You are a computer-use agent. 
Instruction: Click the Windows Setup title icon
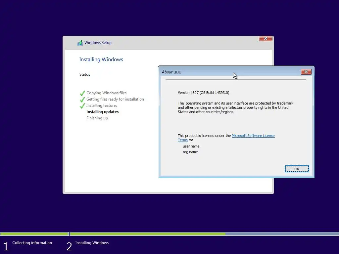80,43
